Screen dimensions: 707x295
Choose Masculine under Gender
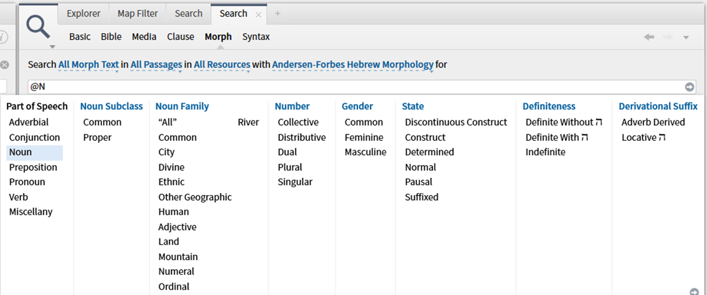click(x=366, y=152)
